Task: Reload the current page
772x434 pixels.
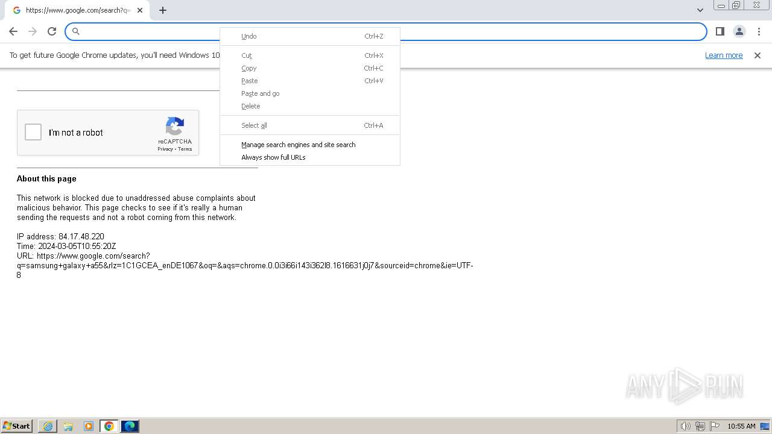Action: click(52, 31)
